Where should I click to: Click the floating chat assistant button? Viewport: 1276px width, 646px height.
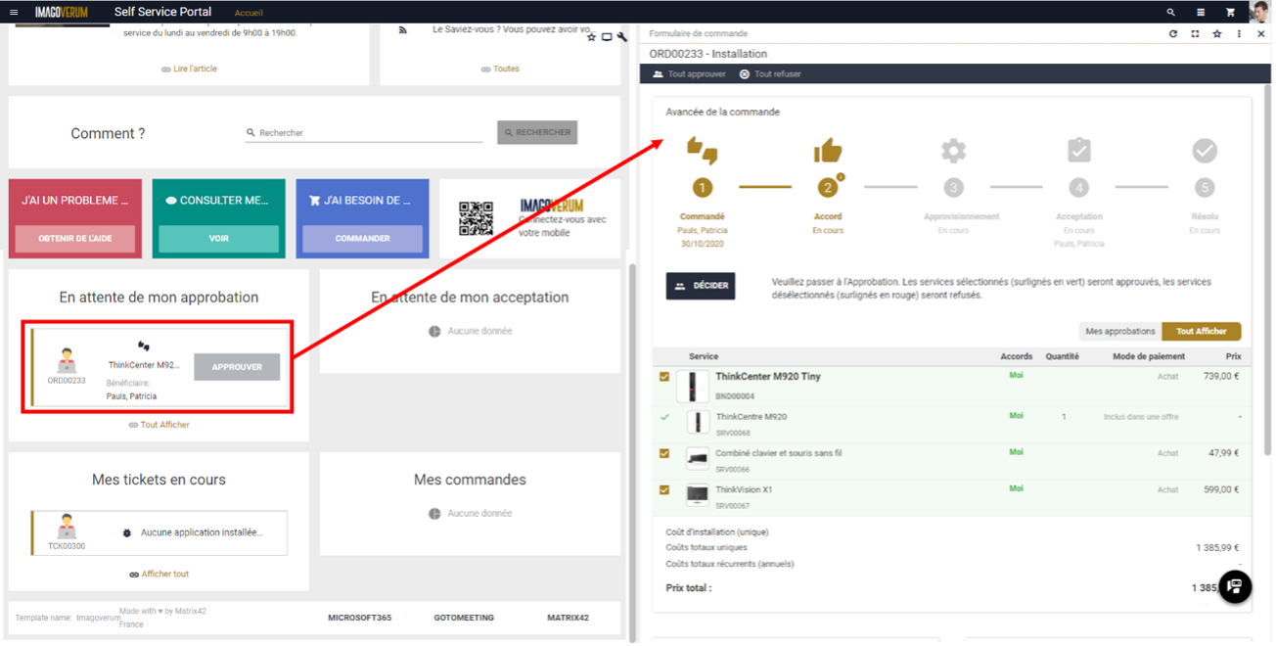click(x=1235, y=586)
